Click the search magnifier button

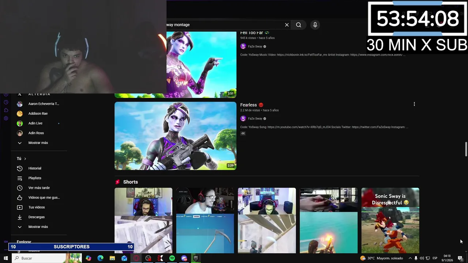point(299,25)
